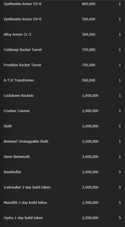
Task: Click the Crusher Cannon item
Action: [17, 111]
